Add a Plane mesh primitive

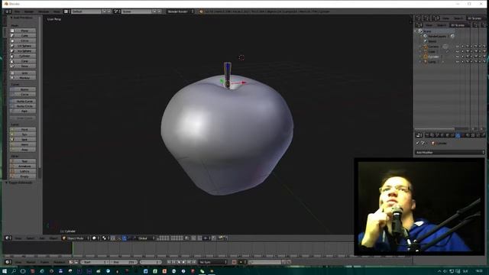click(23, 31)
